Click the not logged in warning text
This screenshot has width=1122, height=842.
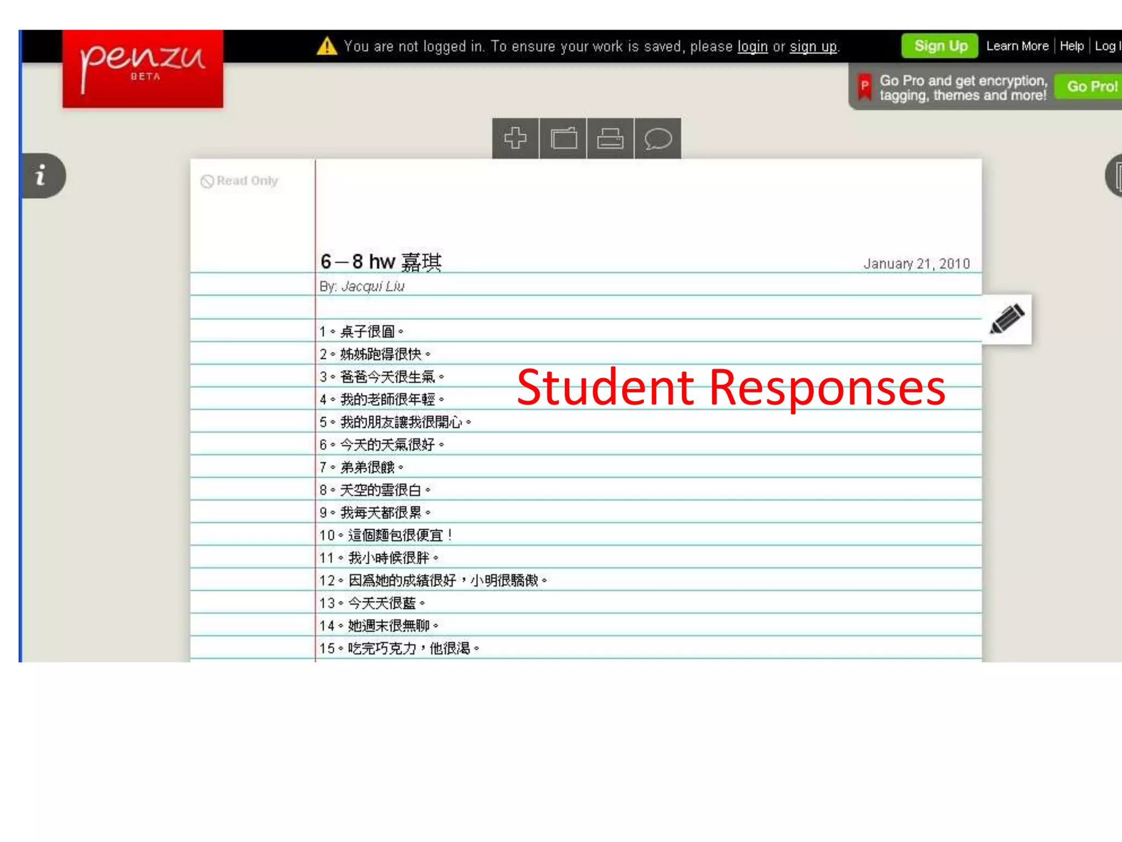click(591, 47)
